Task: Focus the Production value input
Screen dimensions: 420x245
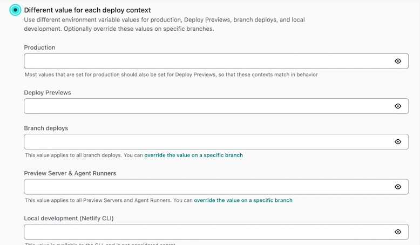Action: [216, 61]
